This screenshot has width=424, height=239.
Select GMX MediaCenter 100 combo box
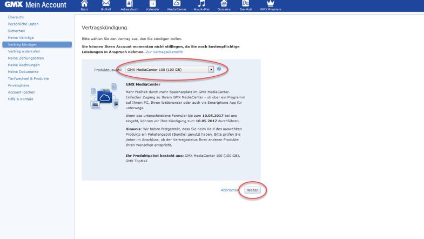tap(170, 70)
